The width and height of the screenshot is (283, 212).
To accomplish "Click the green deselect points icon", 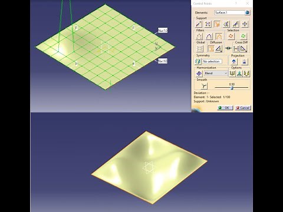I will (x=243, y=36).
